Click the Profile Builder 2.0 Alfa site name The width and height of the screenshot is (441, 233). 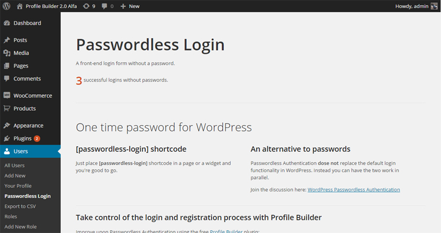pyautogui.click(x=51, y=6)
